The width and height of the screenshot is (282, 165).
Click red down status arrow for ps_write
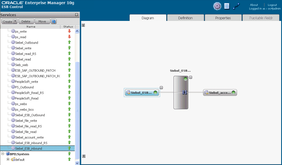(69, 31)
